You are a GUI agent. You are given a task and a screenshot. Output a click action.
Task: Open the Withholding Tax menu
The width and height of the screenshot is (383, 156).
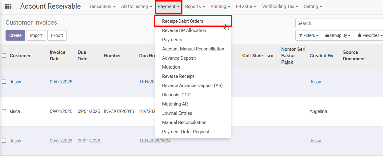[x=280, y=6]
